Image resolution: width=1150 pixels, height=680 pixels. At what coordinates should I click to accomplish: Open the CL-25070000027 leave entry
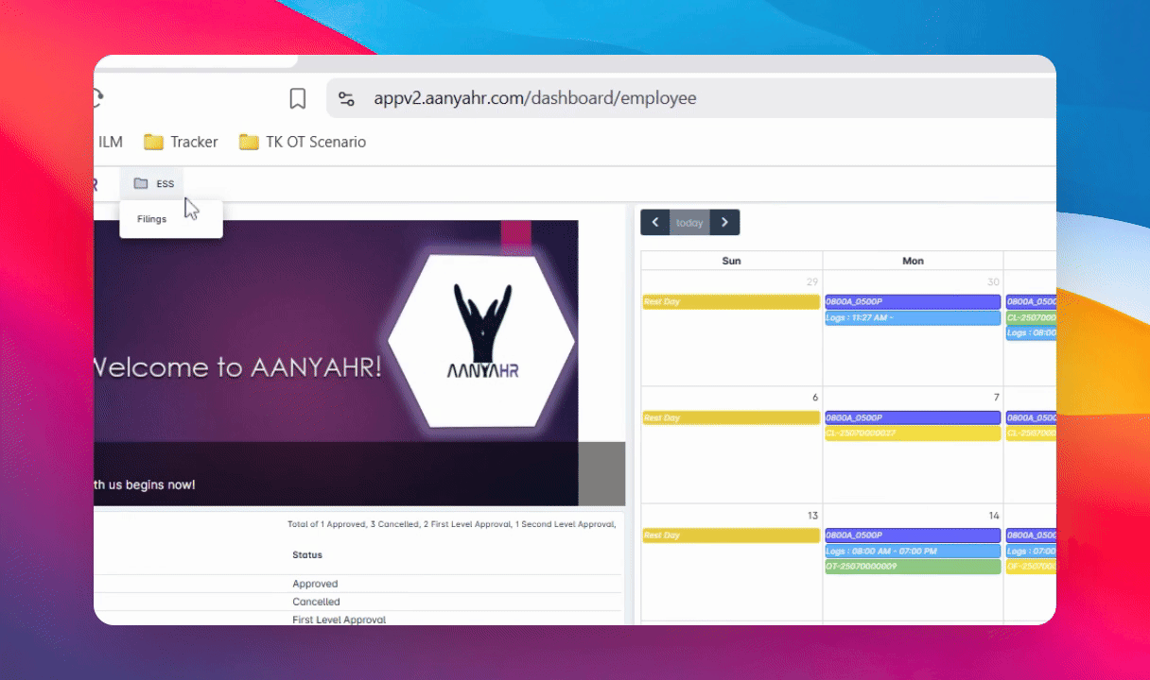coord(913,433)
